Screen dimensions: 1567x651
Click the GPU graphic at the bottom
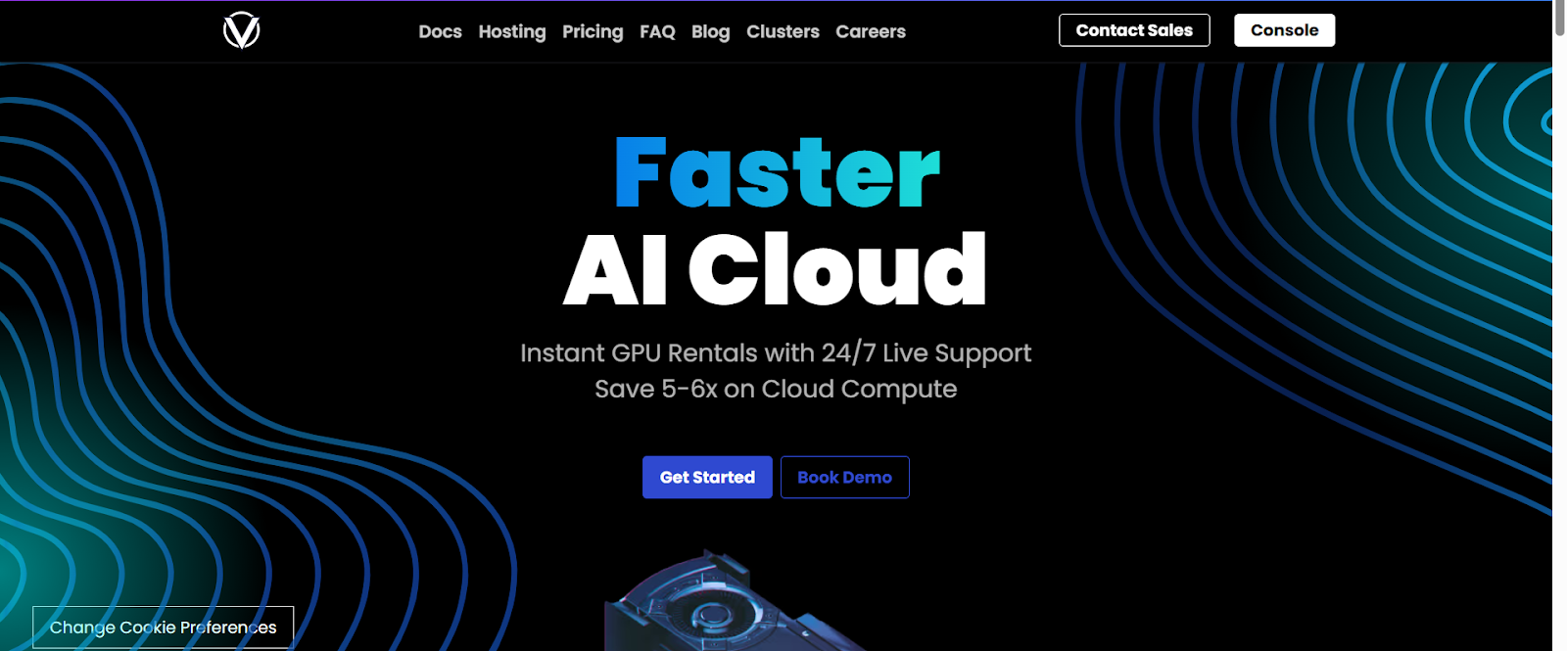coord(725,602)
